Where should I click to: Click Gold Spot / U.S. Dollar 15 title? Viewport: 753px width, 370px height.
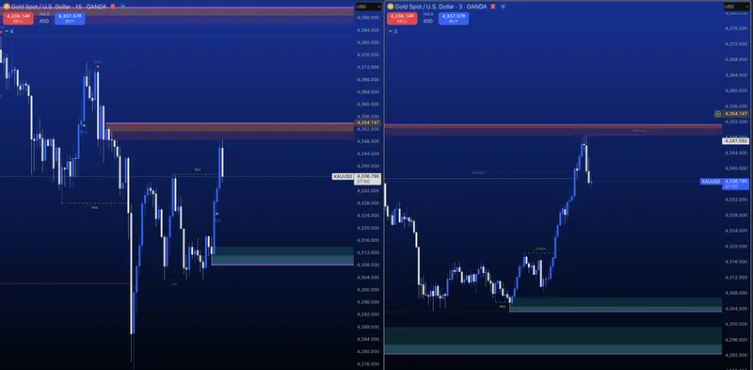pyautogui.click(x=59, y=7)
